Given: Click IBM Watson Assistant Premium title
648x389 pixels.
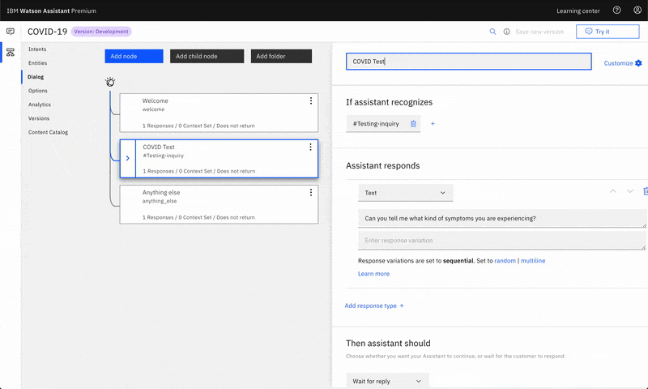Looking at the screenshot, I should pyautogui.click(x=51, y=11).
